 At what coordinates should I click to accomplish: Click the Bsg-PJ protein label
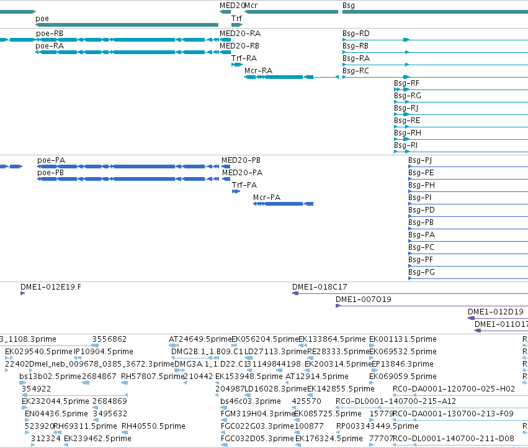pyautogui.click(x=420, y=160)
